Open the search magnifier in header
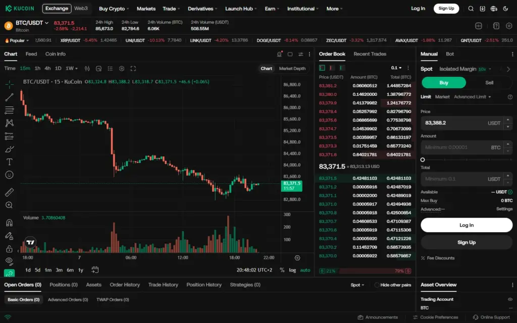The image size is (517, 323). pyautogui.click(x=471, y=9)
